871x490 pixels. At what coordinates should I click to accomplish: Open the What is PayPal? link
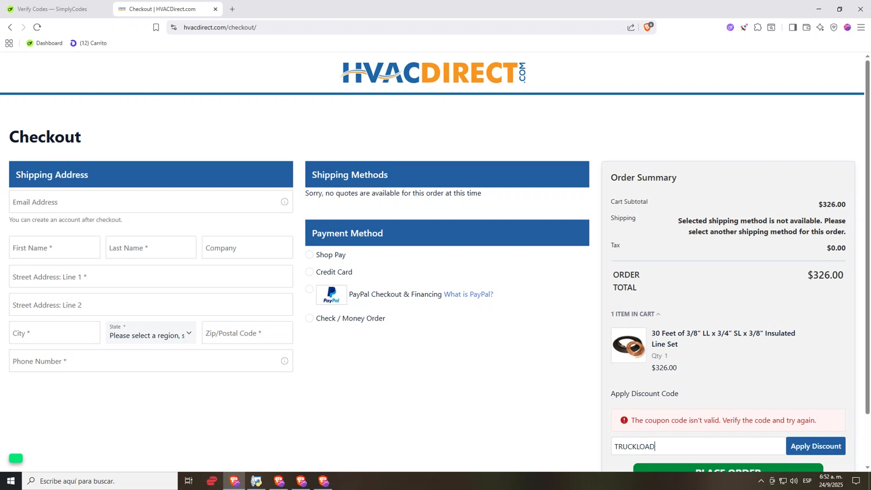click(x=469, y=294)
